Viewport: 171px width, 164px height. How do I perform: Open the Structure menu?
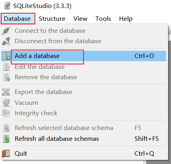pyautogui.click(x=52, y=19)
